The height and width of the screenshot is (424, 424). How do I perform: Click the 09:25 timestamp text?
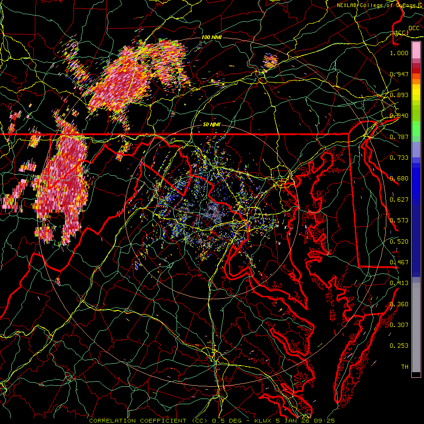(x=325, y=421)
